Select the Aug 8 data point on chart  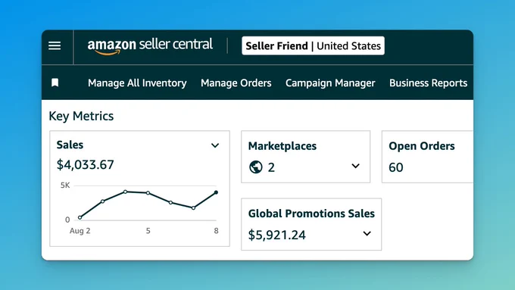pyautogui.click(x=216, y=192)
